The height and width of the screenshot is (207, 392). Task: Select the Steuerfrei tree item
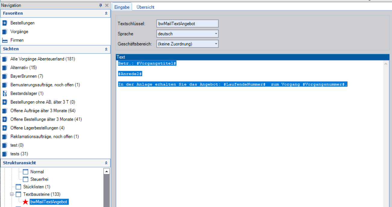[39, 179]
